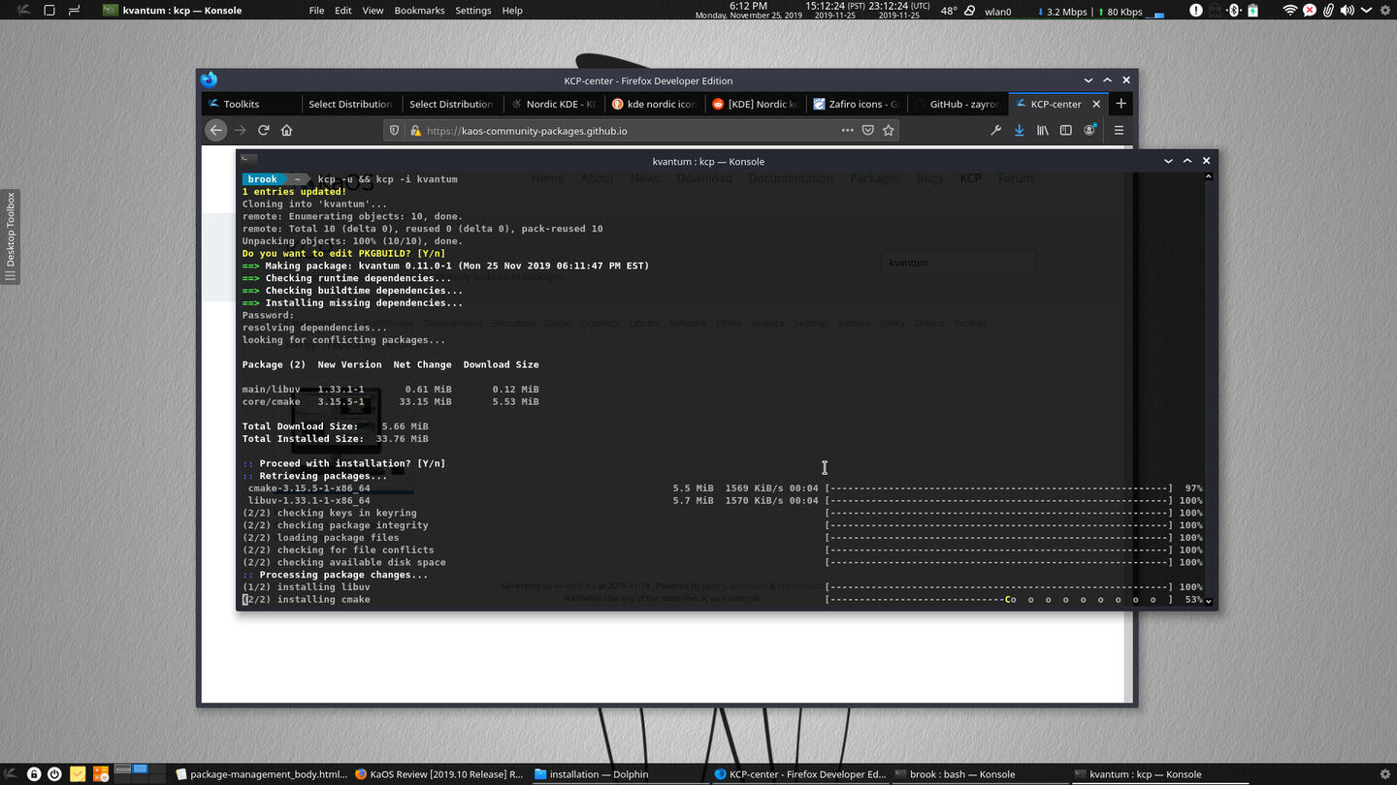Switch to [KDE] Nordic reddit tab
This screenshot has height=785, width=1397.
coord(754,104)
